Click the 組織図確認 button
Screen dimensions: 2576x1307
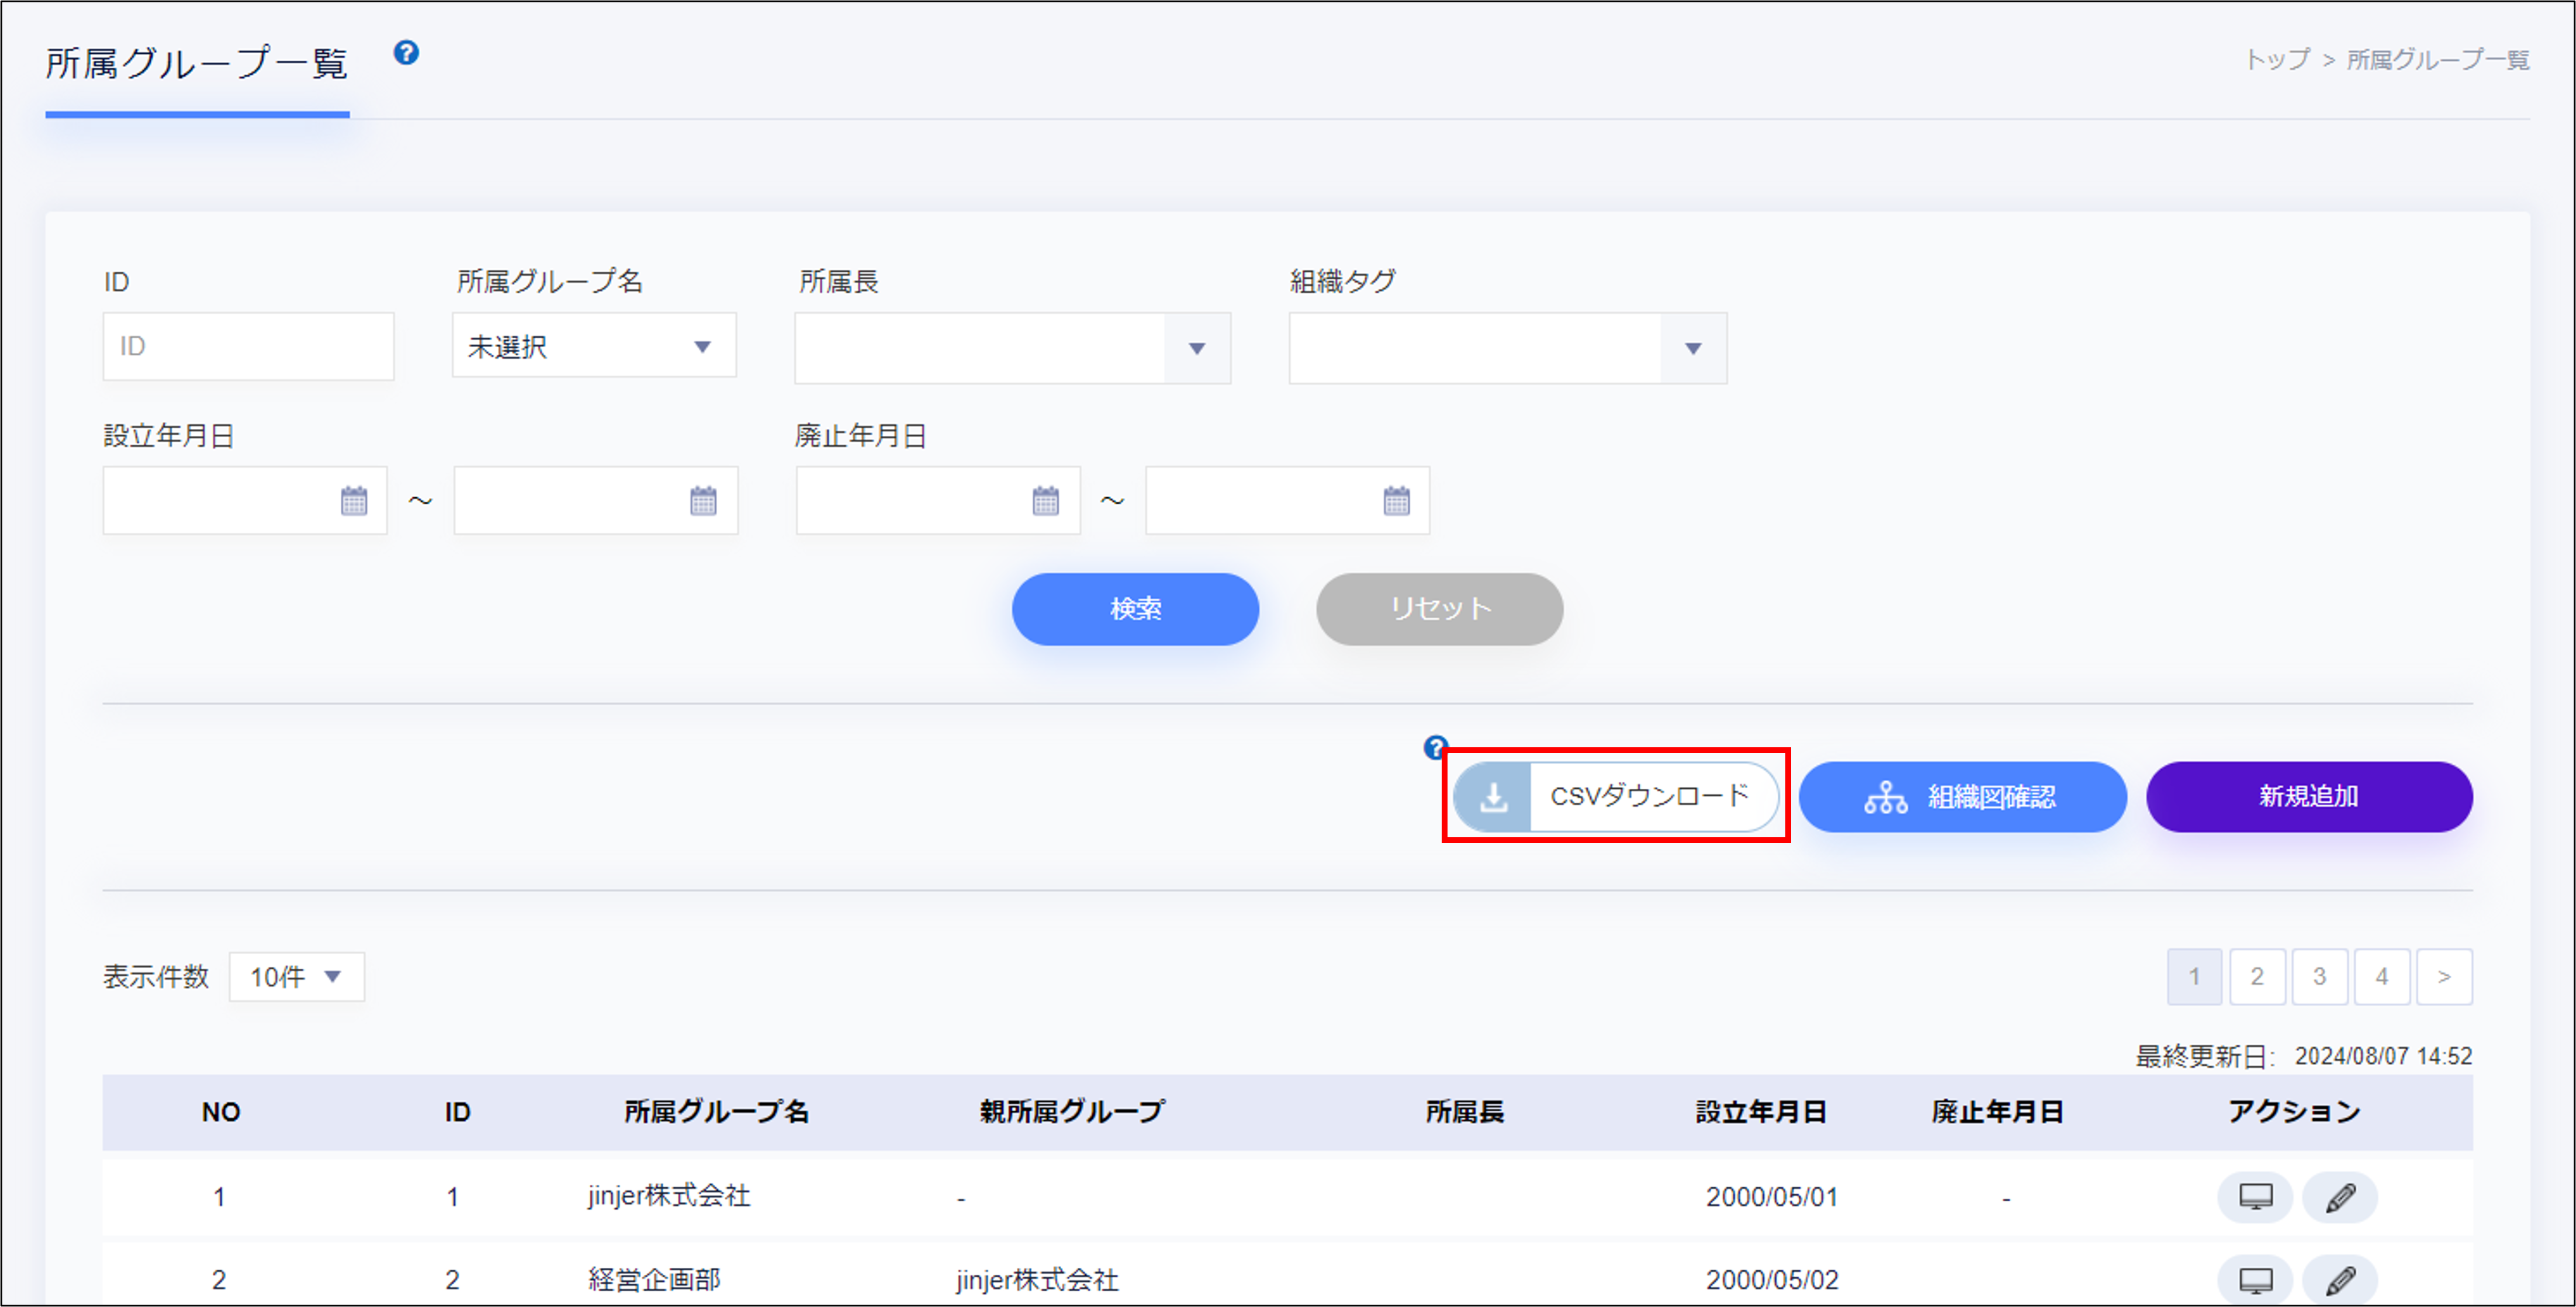point(1961,796)
